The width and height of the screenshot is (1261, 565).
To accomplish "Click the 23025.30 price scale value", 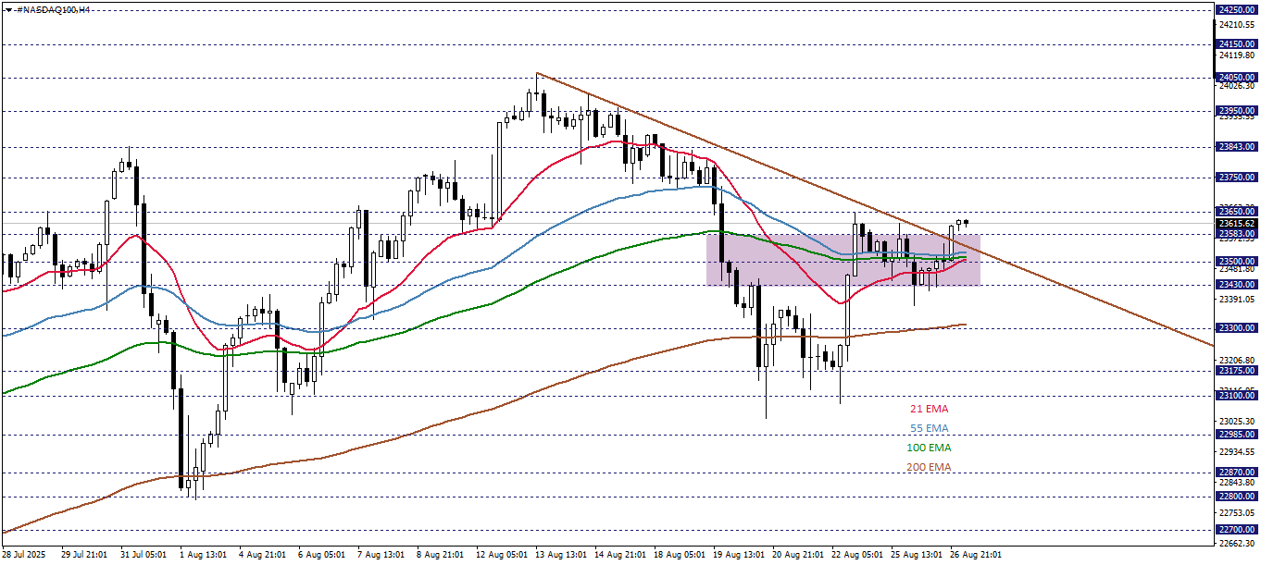I will (x=1237, y=422).
